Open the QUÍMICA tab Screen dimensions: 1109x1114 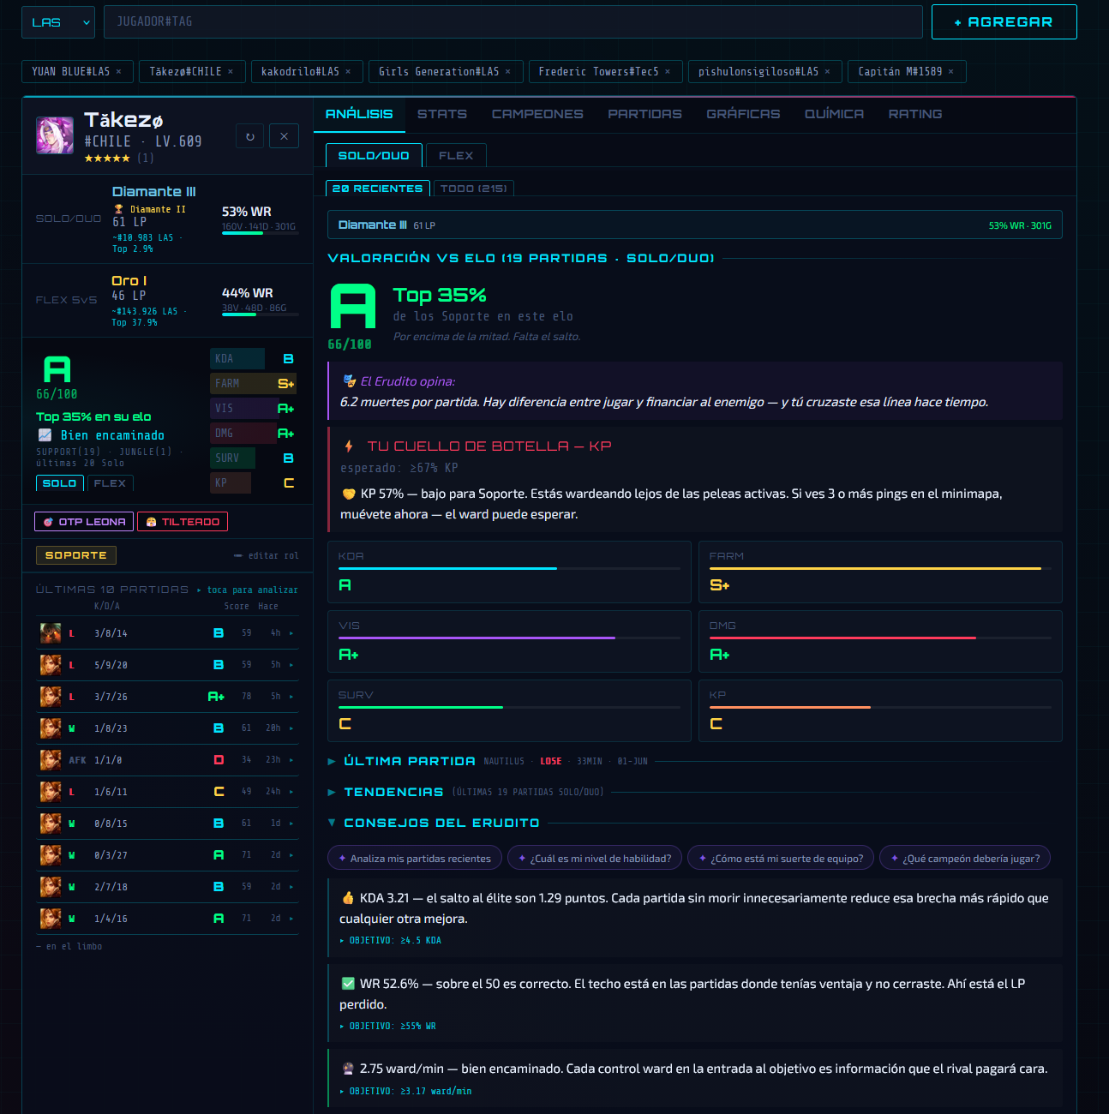[834, 114]
